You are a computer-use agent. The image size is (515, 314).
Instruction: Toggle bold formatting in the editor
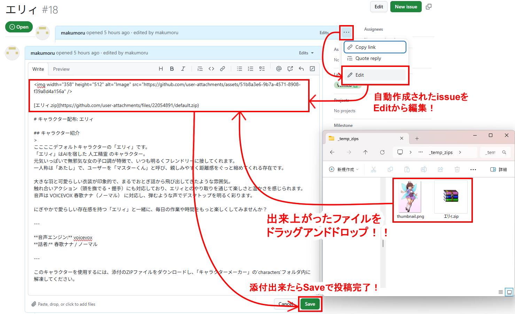pyautogui.click(x=172, y=69)
